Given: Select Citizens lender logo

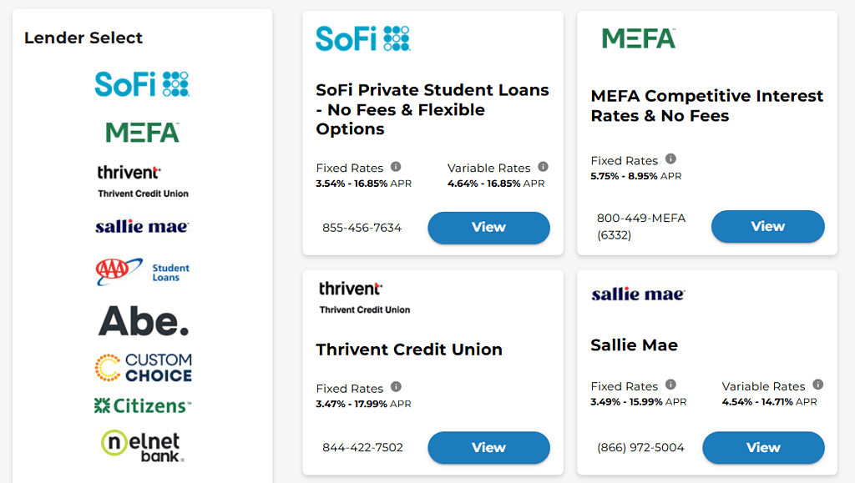Looking at the screenshot, I should point(142,406).
